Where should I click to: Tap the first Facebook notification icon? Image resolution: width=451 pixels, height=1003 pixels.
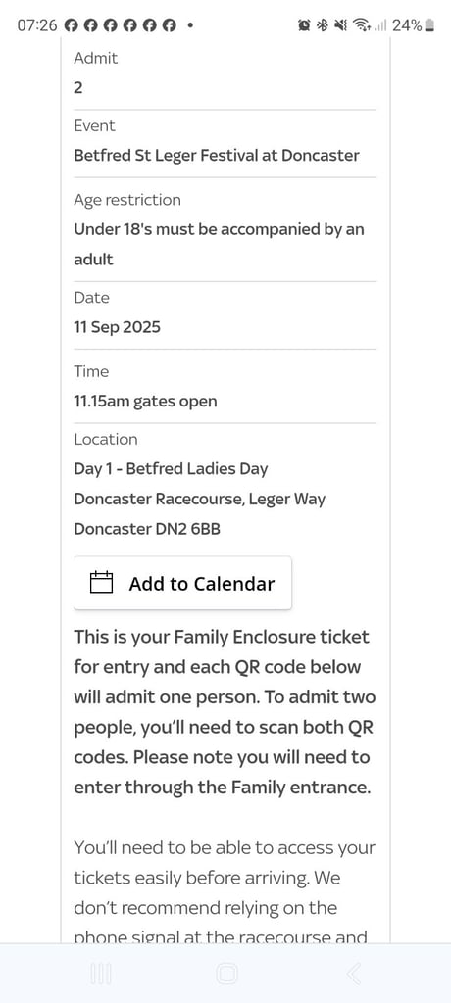tap(72, 25)
